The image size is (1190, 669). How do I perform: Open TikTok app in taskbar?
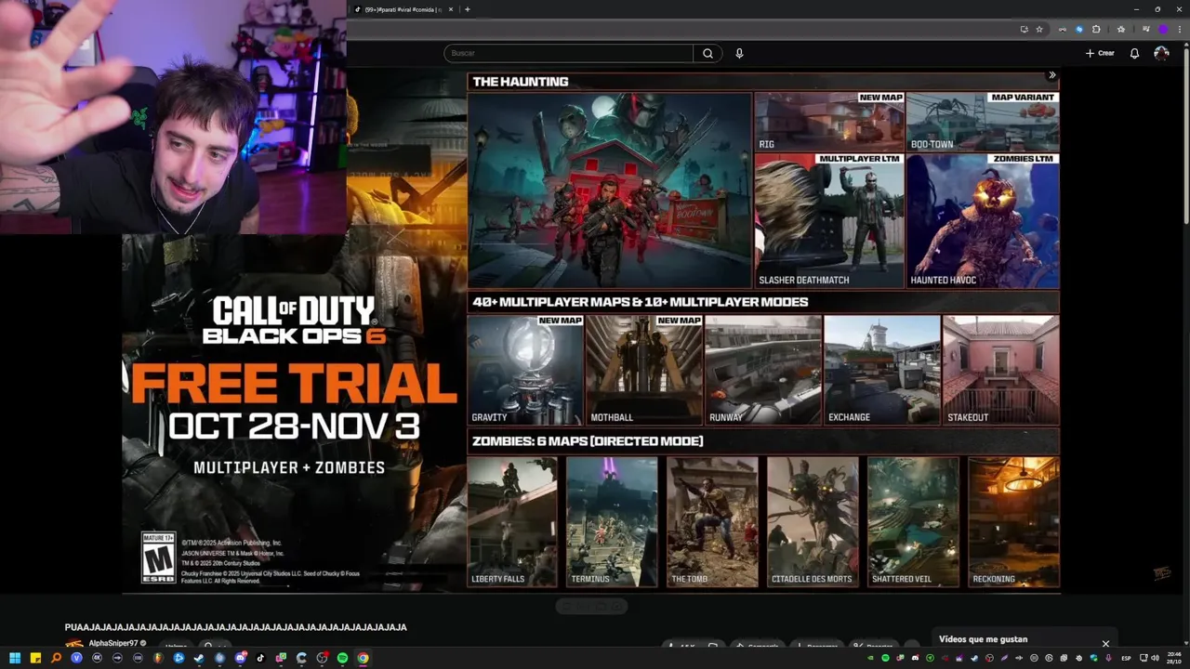click(x=260, y=658)
